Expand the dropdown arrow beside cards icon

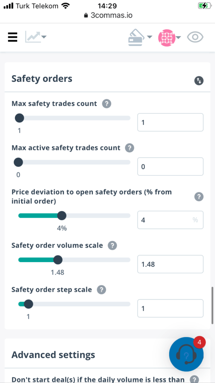click(x=149, y=37)
